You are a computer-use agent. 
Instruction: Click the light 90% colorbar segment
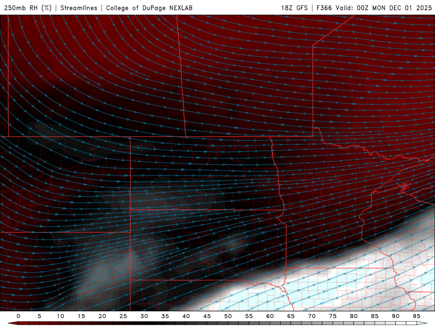coord(400,323)
